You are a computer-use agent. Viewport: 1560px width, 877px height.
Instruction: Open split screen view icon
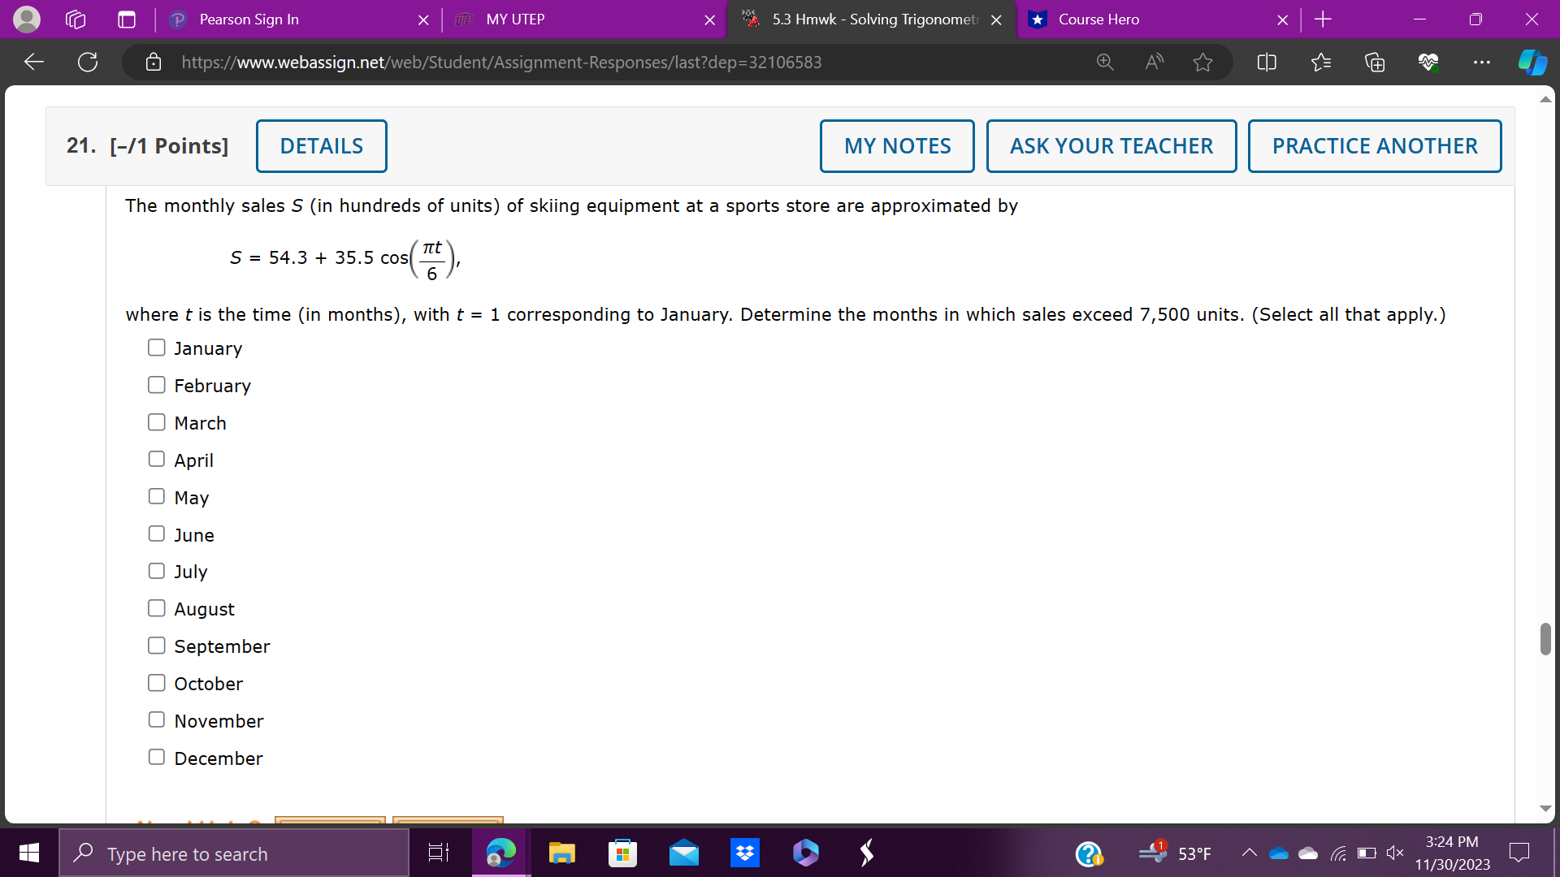pos(1267,62)
